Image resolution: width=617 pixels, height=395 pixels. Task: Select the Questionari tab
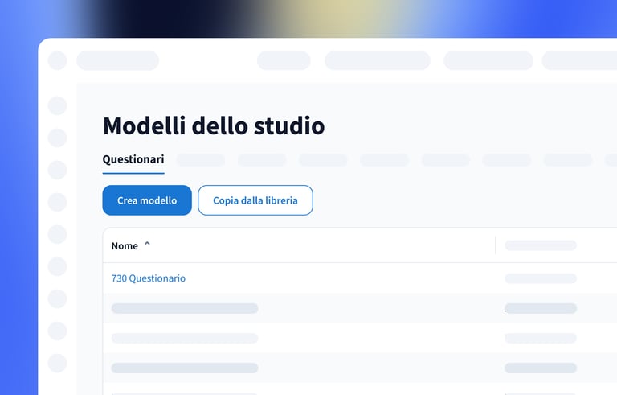point(133,159)
